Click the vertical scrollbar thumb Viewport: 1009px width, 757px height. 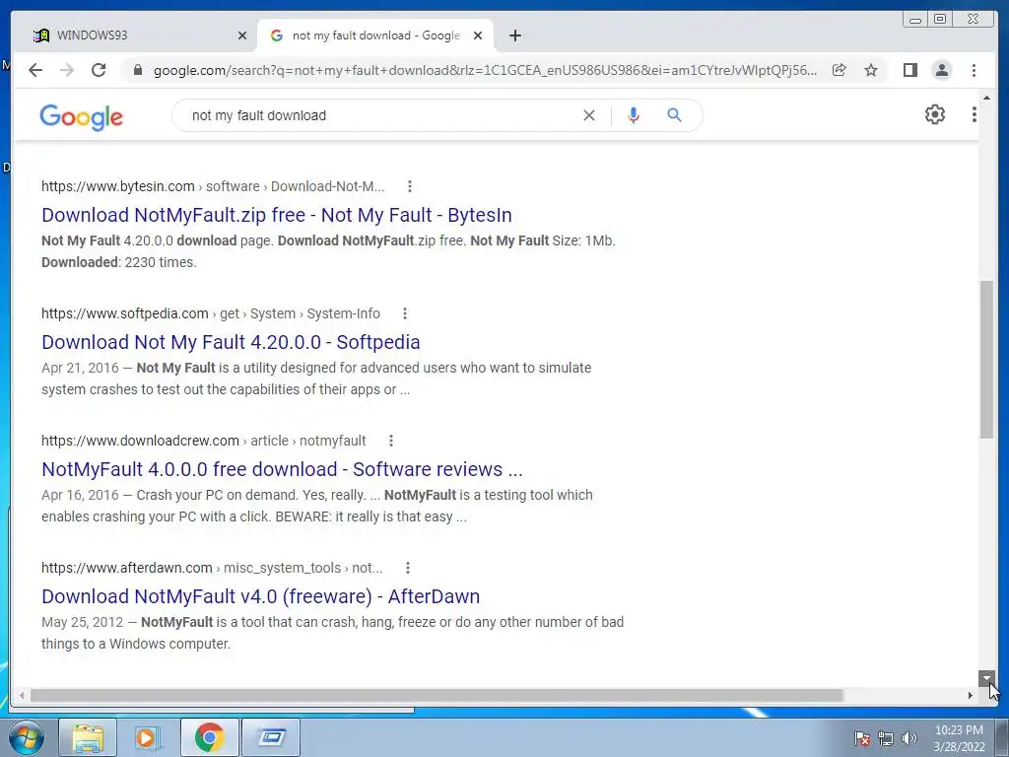click(x=986, y=359)
